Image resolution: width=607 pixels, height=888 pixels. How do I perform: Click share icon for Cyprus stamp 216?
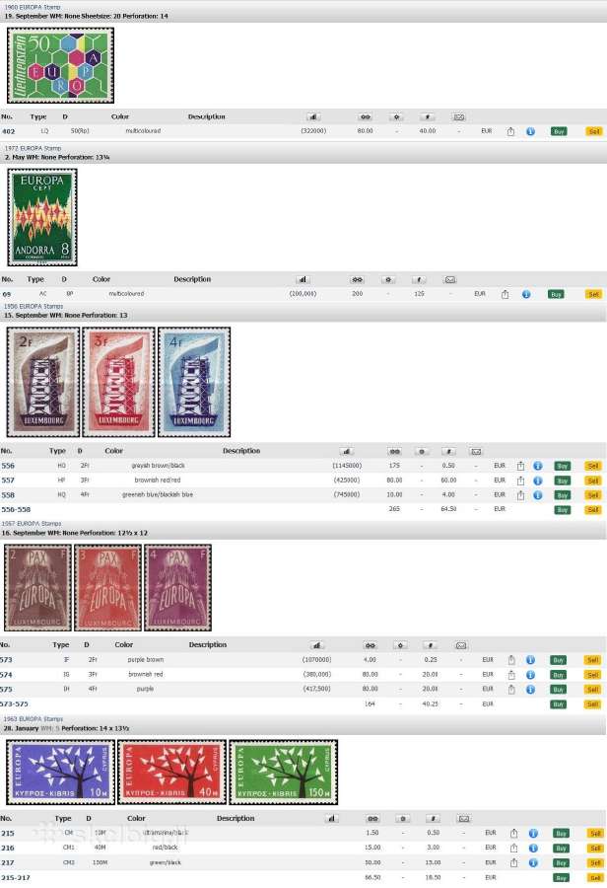[513, 849]
